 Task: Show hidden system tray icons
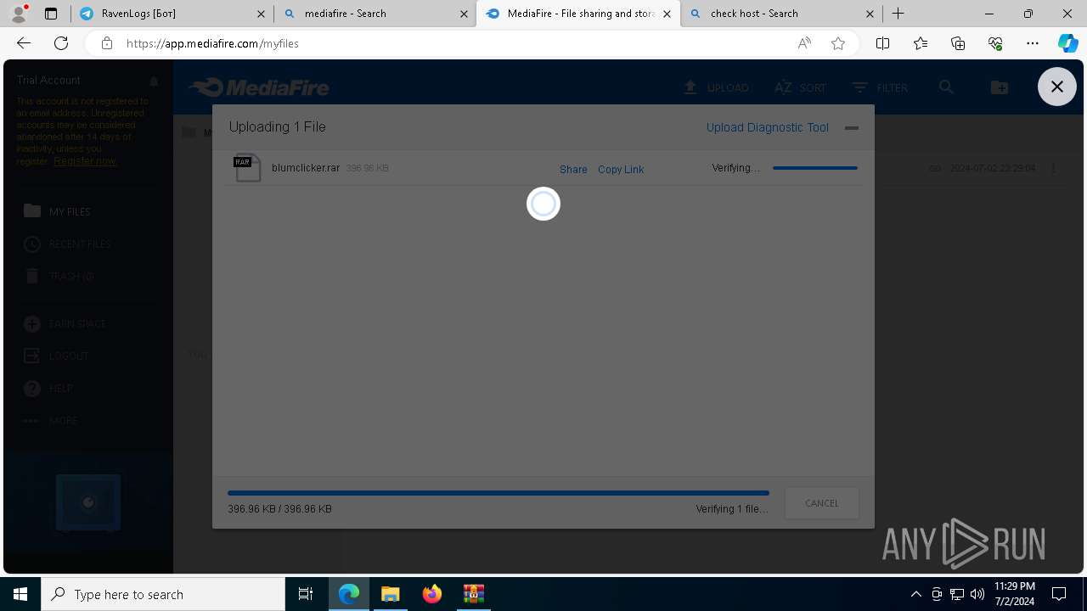point(915,594)
